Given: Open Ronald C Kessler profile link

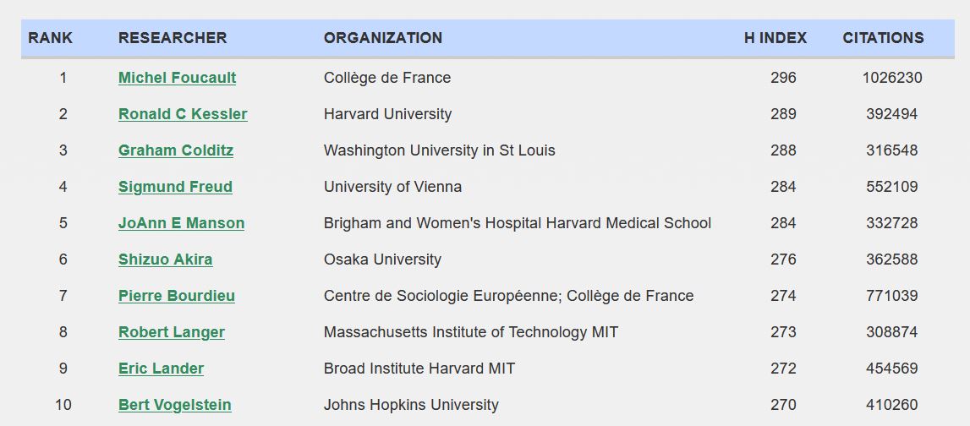Looking at the screenshot, I should tap(183, 114).
